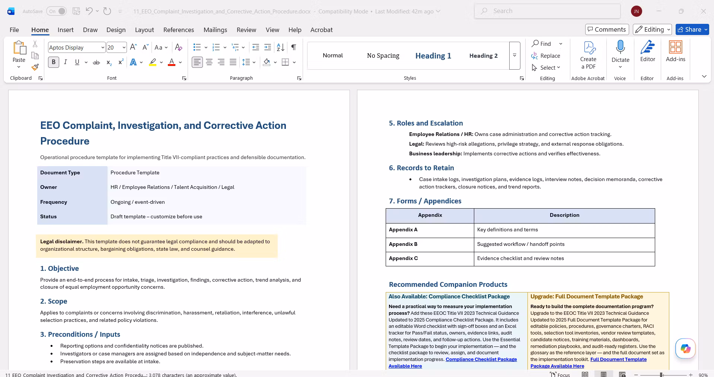Toggle Strikethrough formatting
The height and width of the screenshot is (377, 714).
[96, 62]
